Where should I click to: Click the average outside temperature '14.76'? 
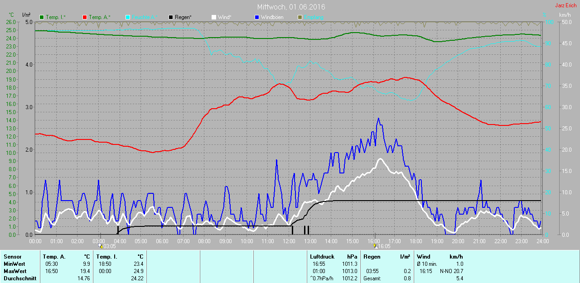click(83, 278)
